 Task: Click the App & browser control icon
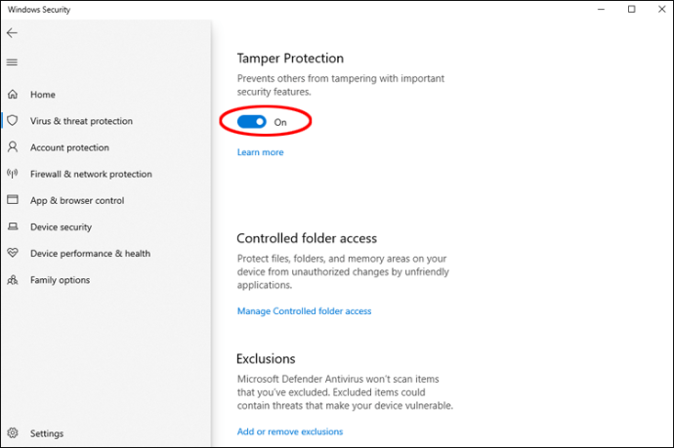13,200
